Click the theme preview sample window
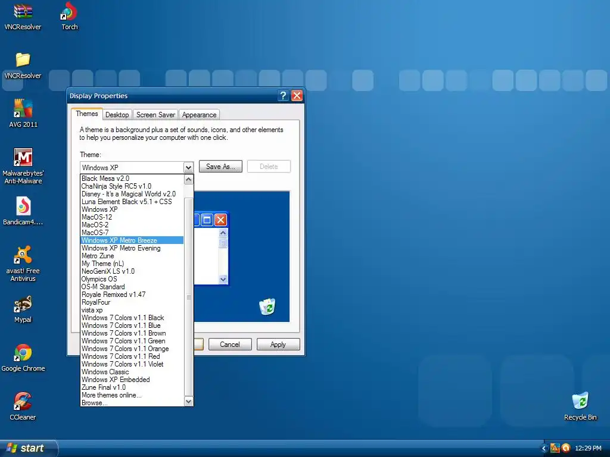 click(x=211, y=249)
